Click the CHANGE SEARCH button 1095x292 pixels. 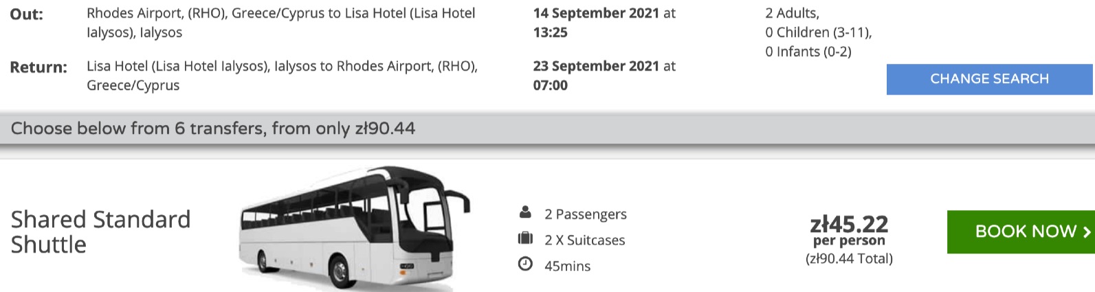[989, 79]
